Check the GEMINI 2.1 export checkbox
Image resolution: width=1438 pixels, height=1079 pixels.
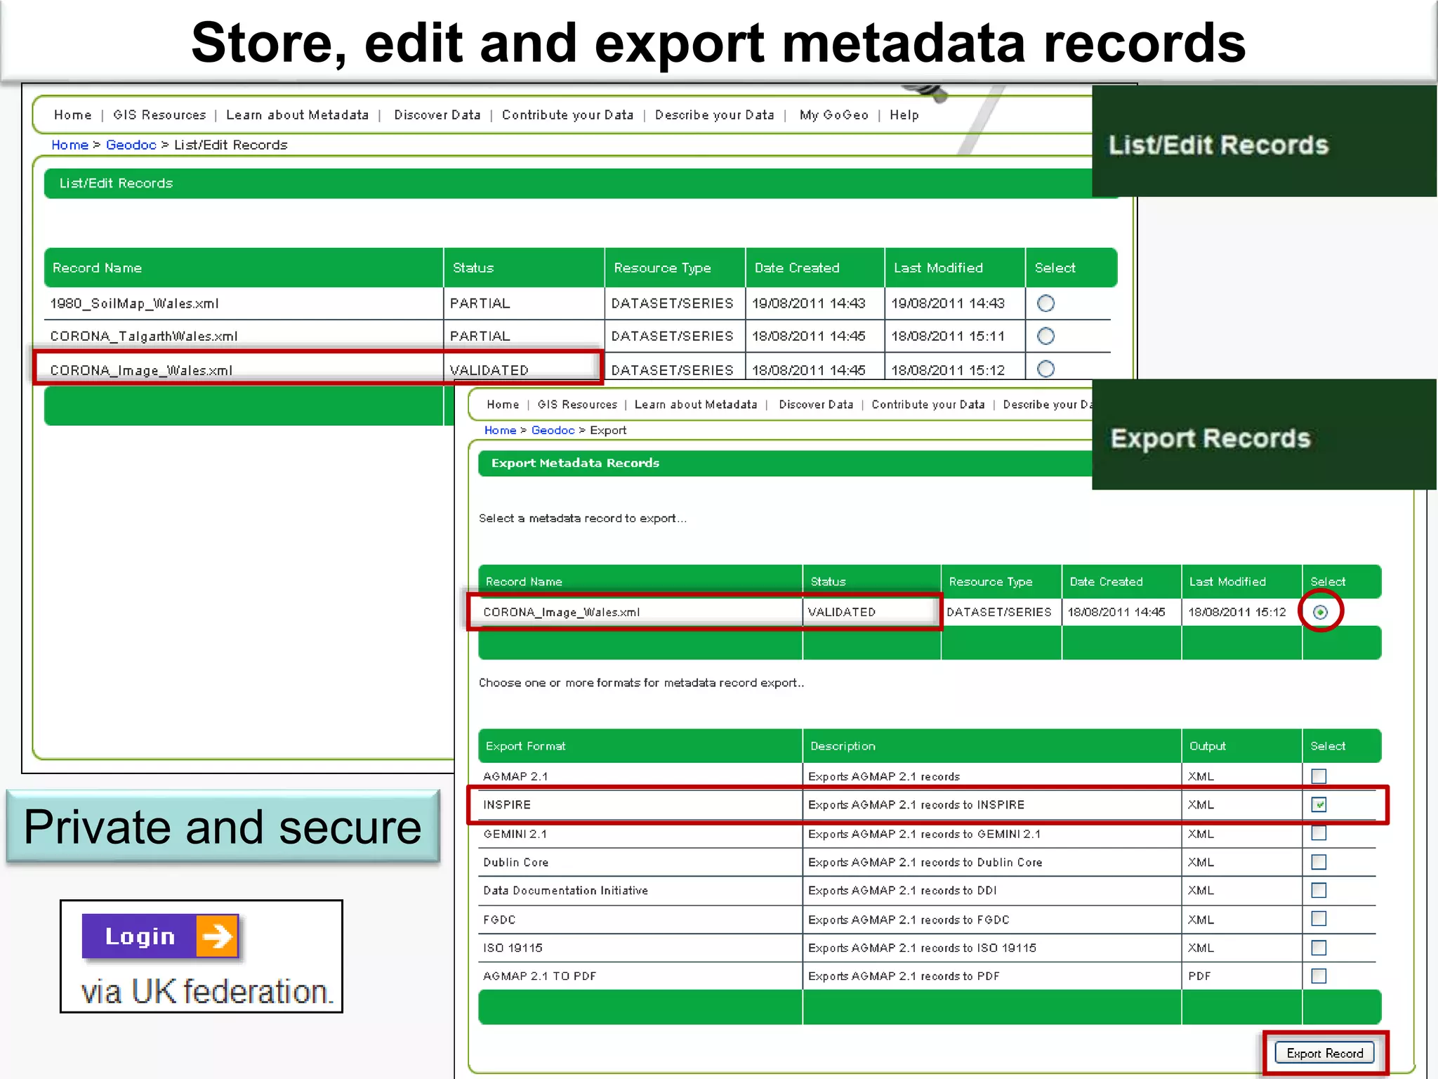click(1319, 833)
